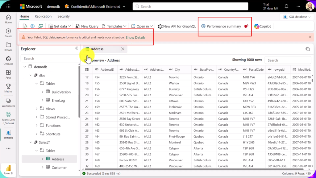Open Copilot from toolbar
This screenshot has width=316, height=178.
click(263, 26)
